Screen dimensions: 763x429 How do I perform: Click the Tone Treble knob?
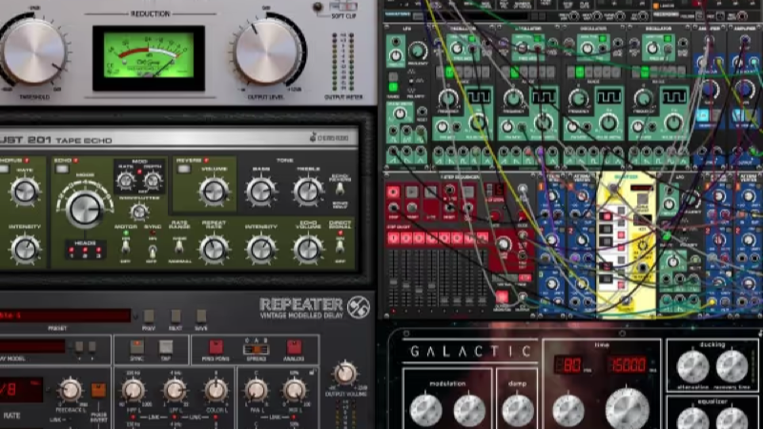click(307, 192)
